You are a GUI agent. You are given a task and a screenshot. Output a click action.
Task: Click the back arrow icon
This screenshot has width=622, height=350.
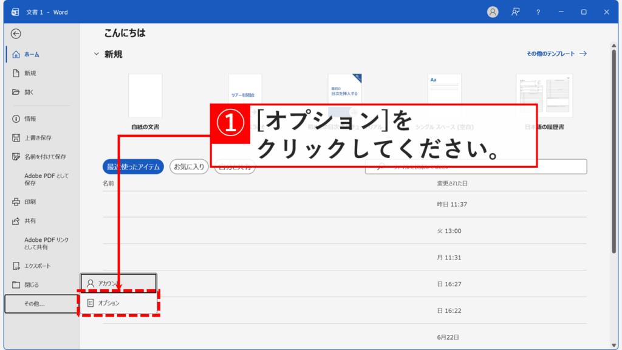point(16,34)
